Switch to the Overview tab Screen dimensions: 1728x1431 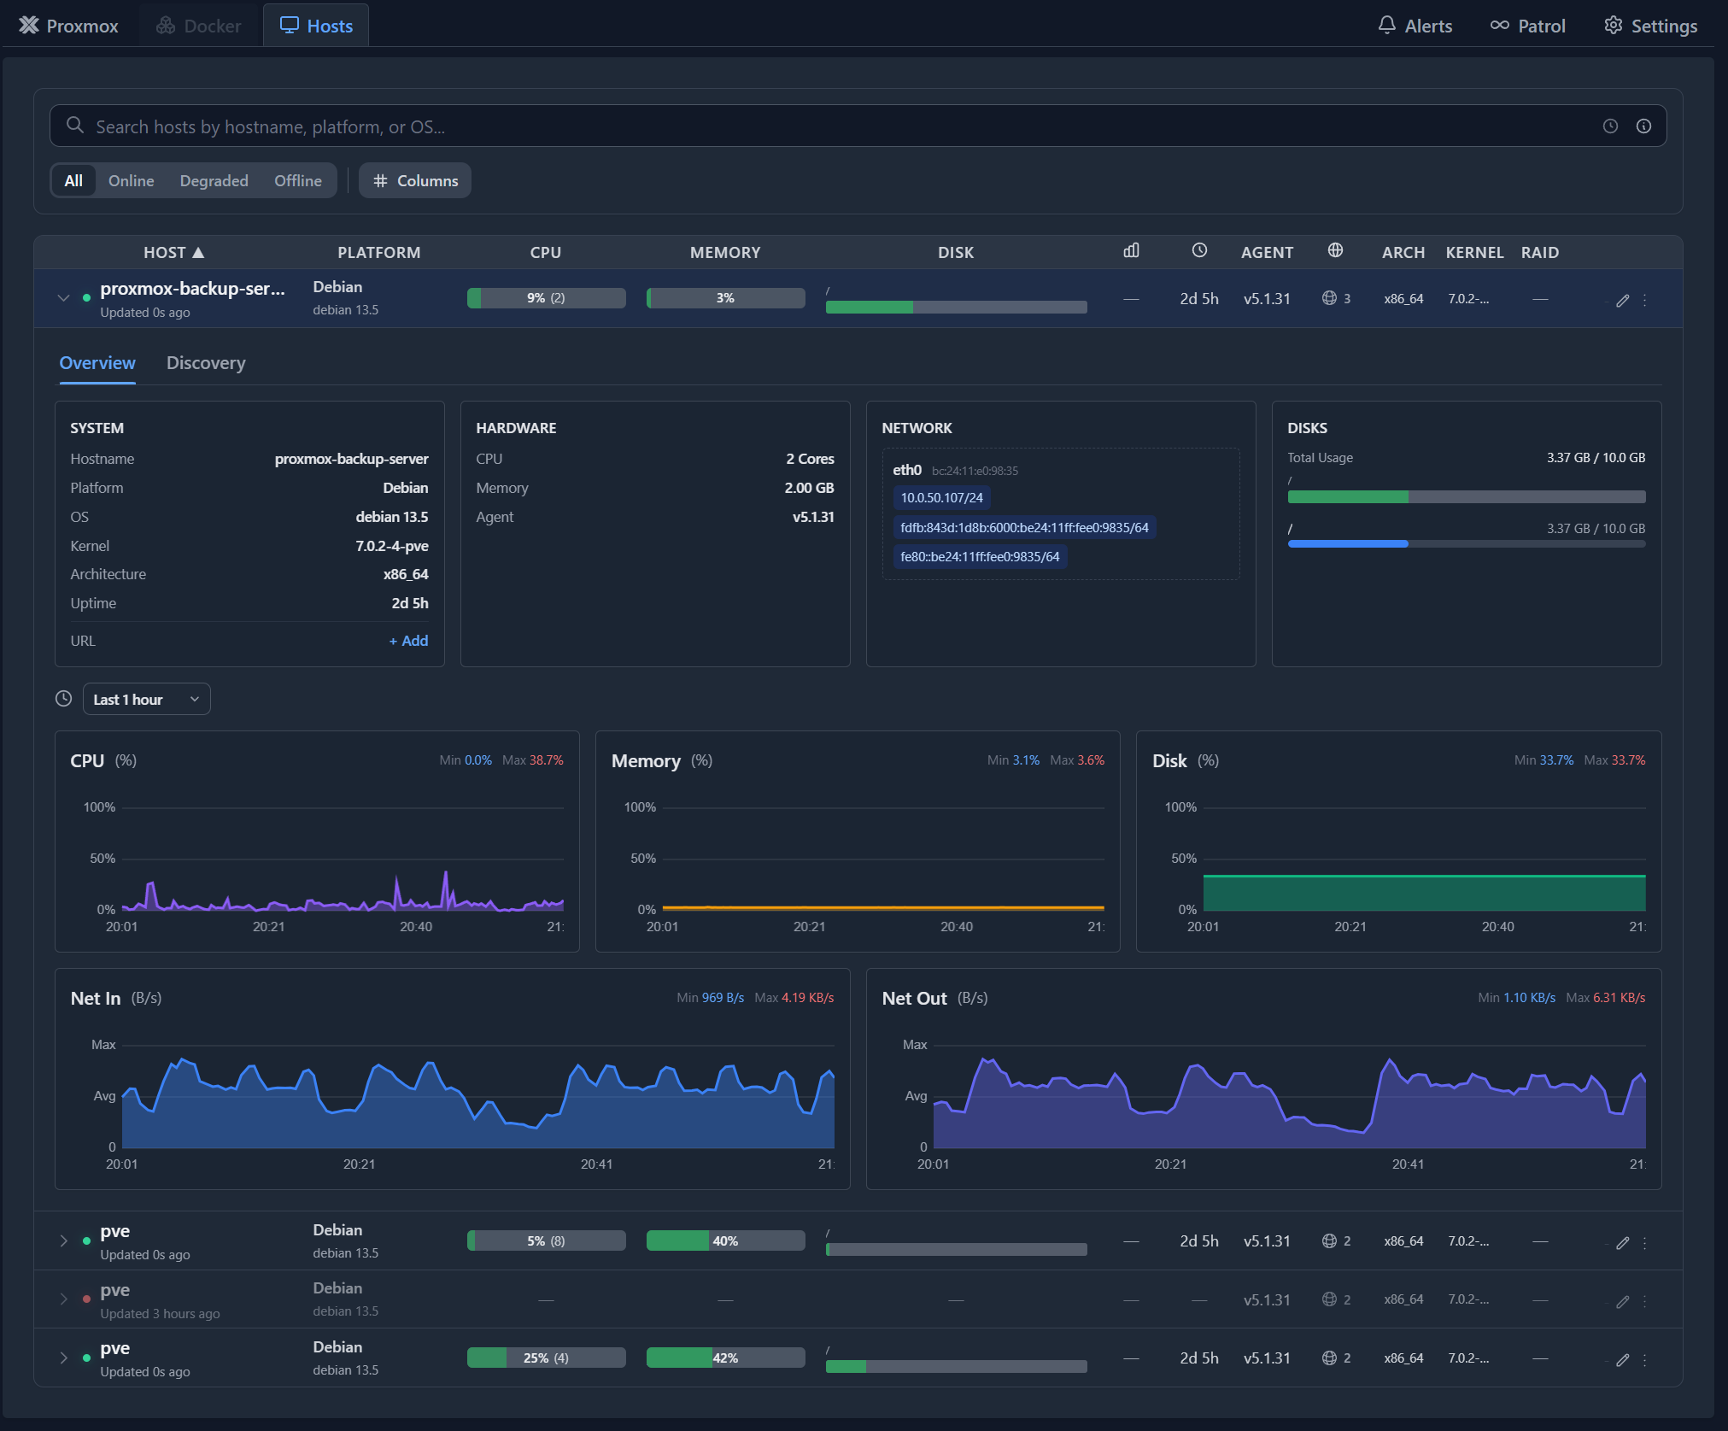(x=97, y=363)
